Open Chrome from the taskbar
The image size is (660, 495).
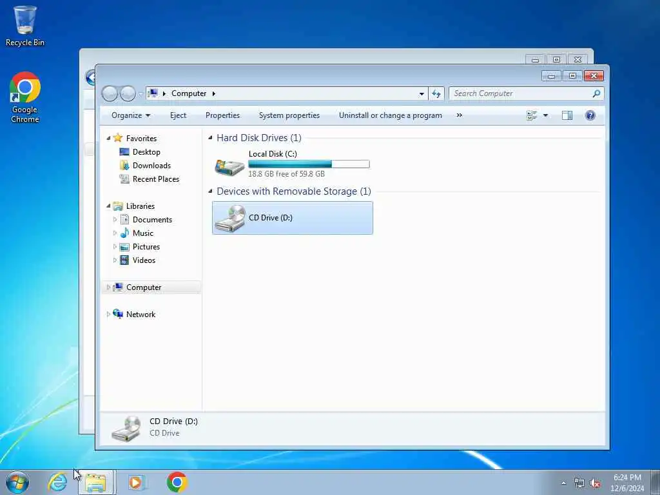point(177,482)
